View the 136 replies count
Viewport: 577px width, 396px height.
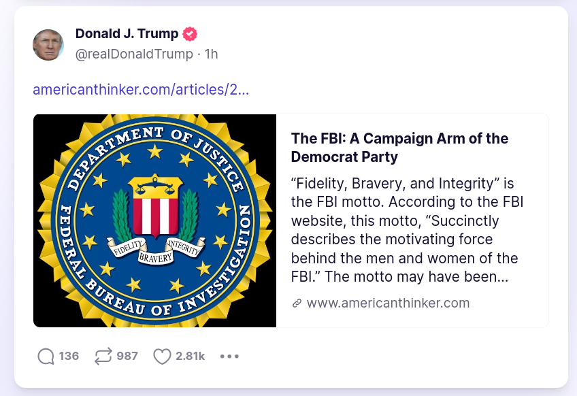69,356
